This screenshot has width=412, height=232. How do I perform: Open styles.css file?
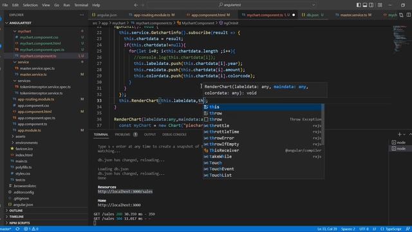pyautogui.click(x=23, y=173)
